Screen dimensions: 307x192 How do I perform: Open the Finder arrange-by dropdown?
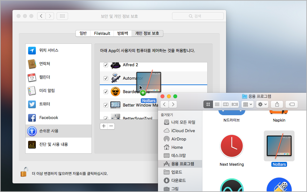point(248,104)
